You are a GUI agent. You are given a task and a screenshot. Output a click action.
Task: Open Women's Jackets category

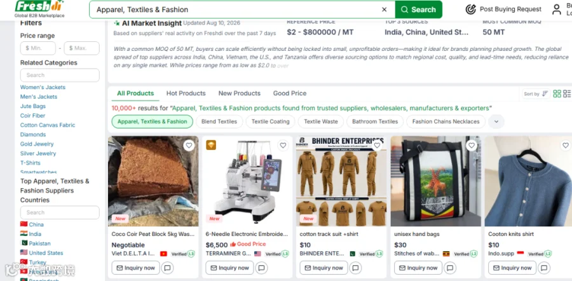(43, 87)
